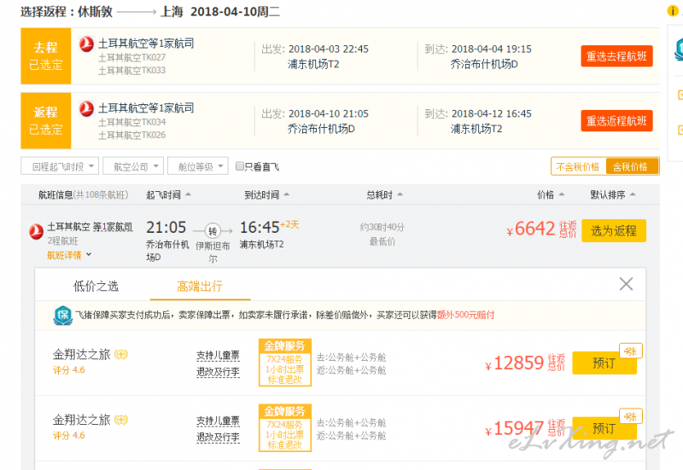
Task: Click 评分 4.6 under second seller
Action: tap(69, 436)
